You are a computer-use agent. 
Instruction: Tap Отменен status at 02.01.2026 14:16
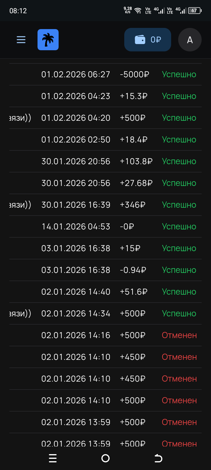(x=179, y=335)
